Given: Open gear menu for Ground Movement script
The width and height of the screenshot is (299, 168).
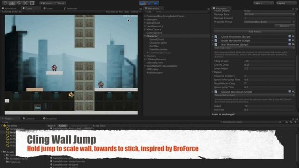Looking at the screenshot, I should coord(293,91).
